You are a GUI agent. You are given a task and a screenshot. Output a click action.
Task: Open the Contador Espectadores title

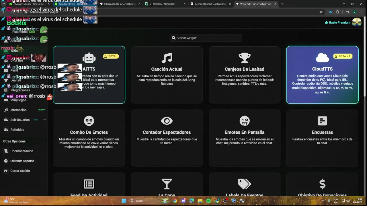pyautogui.click(x=167, y=132)
